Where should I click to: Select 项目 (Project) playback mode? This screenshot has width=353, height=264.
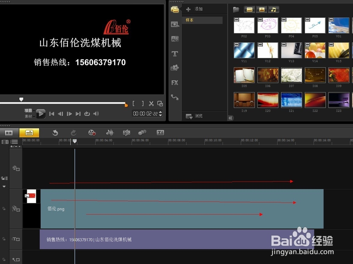pyautogui.click(x=28, y=110)
